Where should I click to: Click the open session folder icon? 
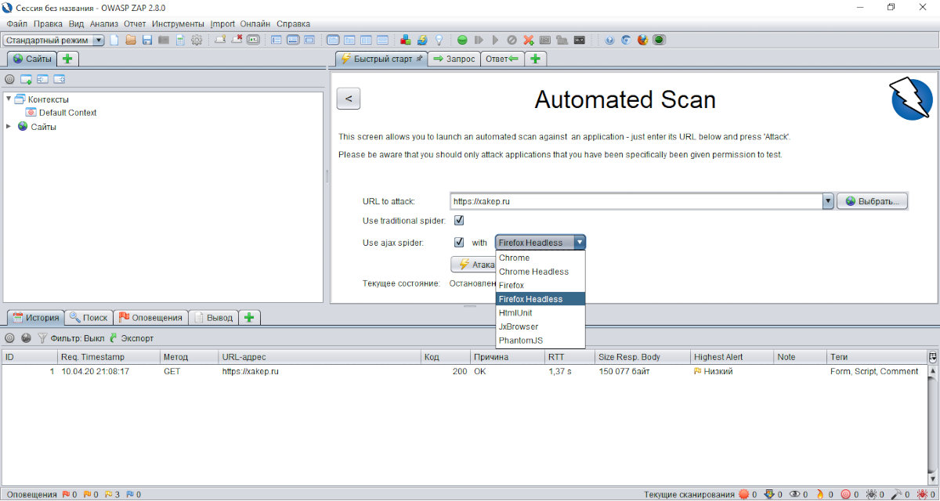tap(131, 40)
